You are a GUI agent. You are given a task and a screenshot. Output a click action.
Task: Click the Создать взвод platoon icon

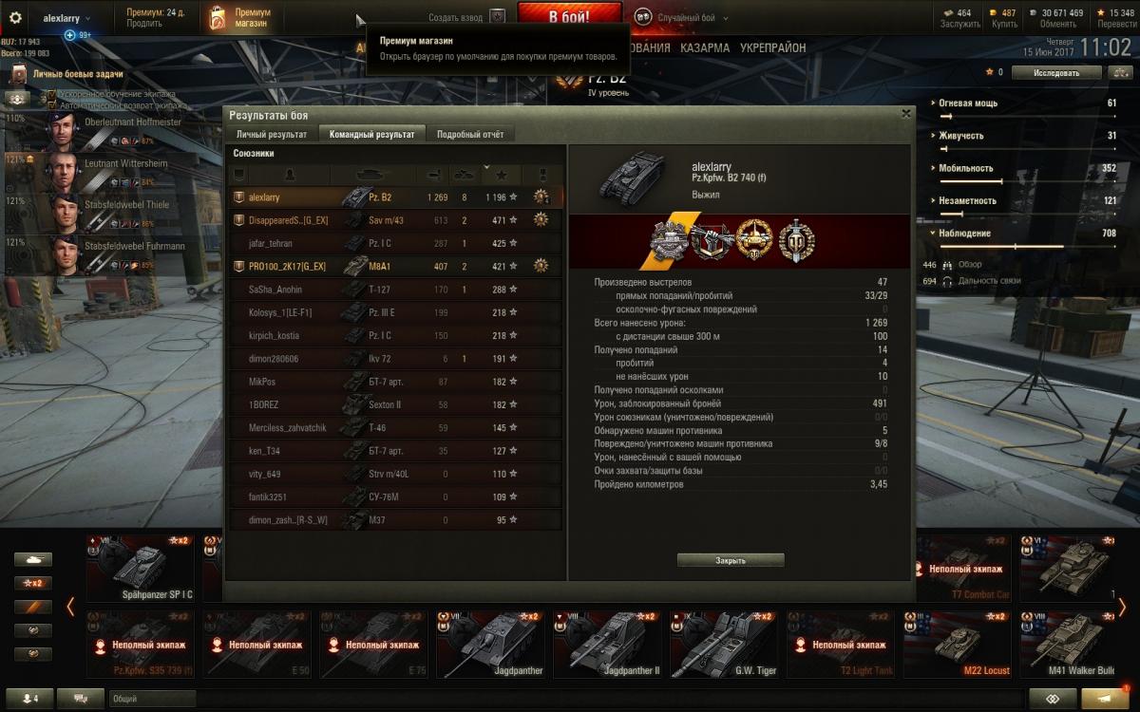[497, 17]
